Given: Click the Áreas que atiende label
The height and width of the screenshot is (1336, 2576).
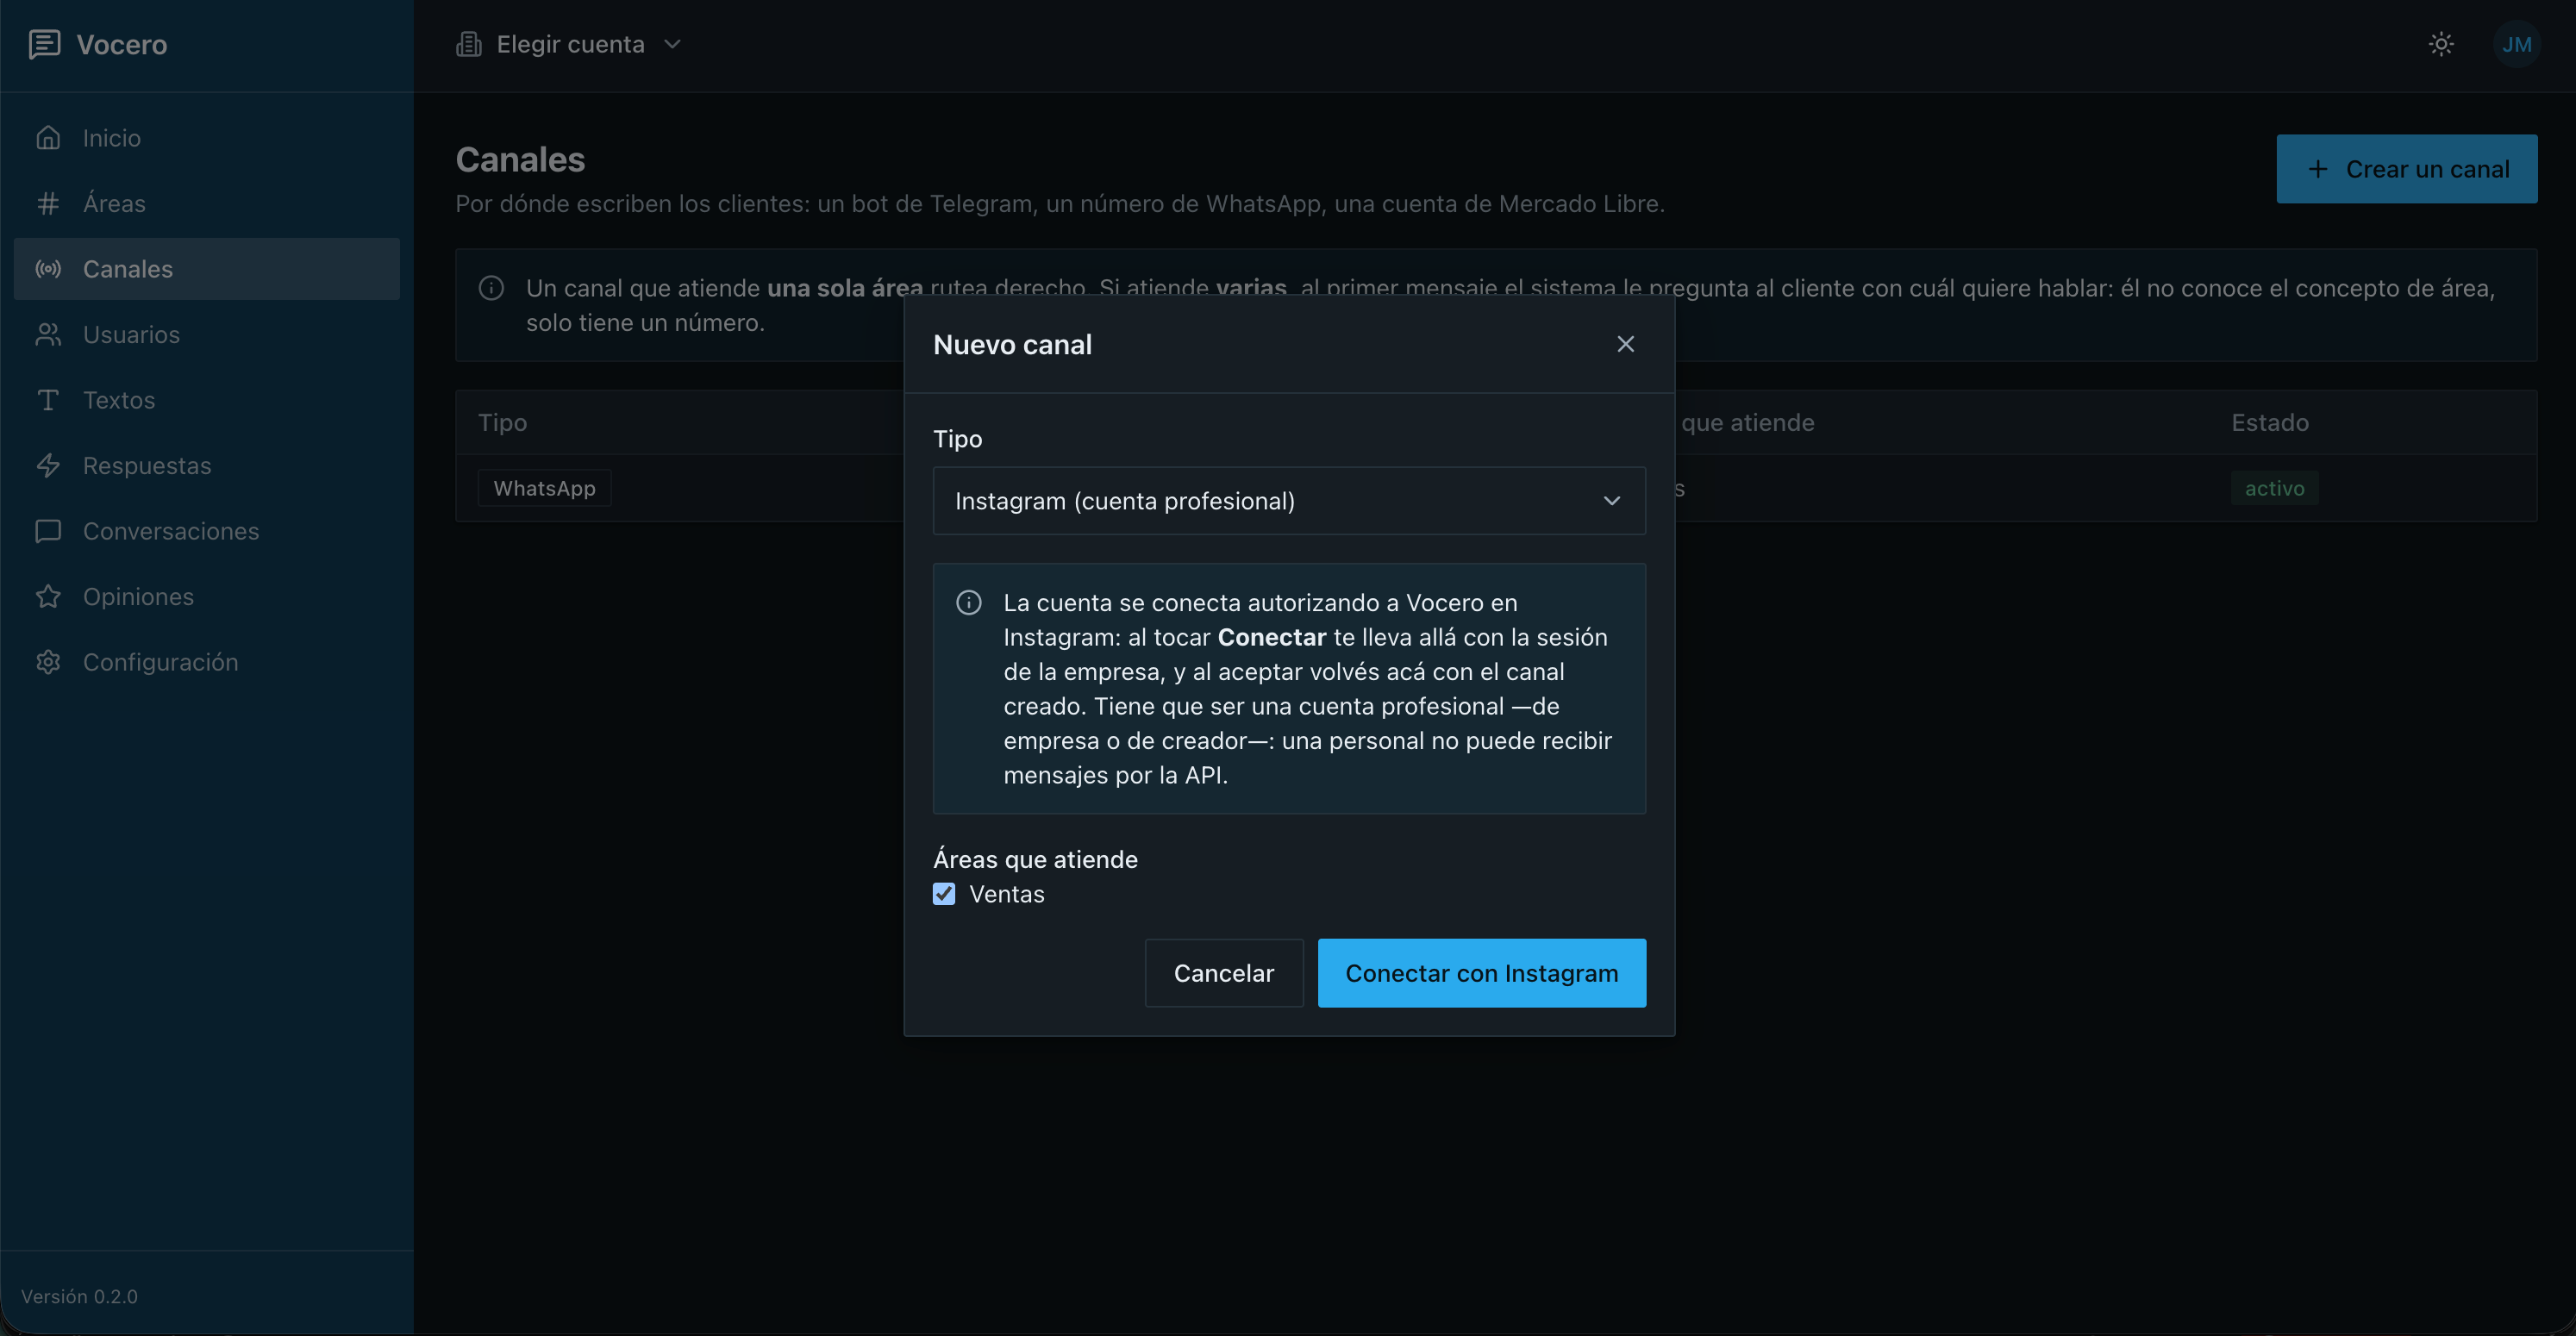Looking at the screenshot, I should [1035, 859].
